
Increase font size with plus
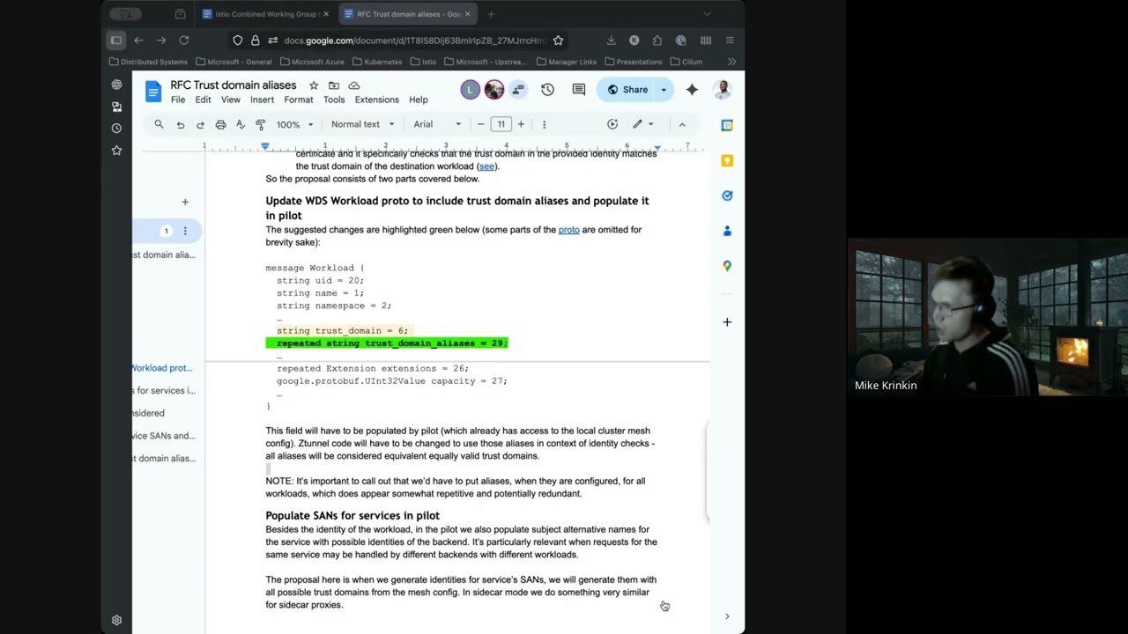point(521,124)
